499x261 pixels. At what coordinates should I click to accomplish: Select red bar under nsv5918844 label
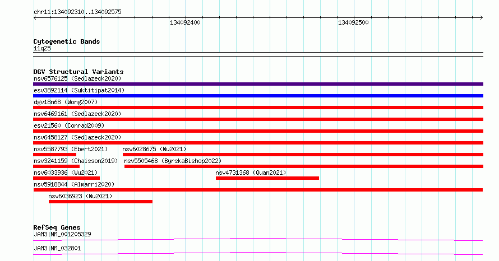tap(258, 190)
